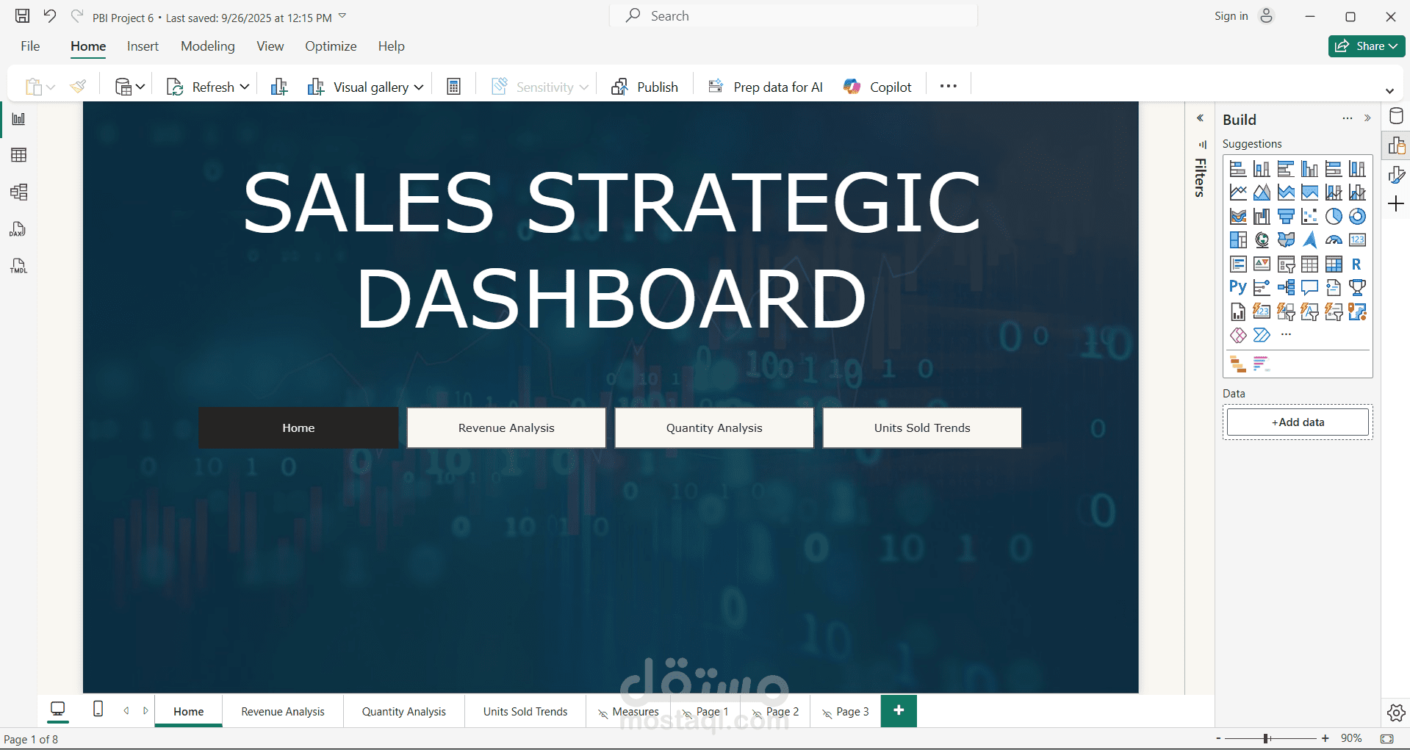The height and width of the screenshot is (750, 1410).
Task: Open Copilot from the ribbon
Action: coord(877,87)
